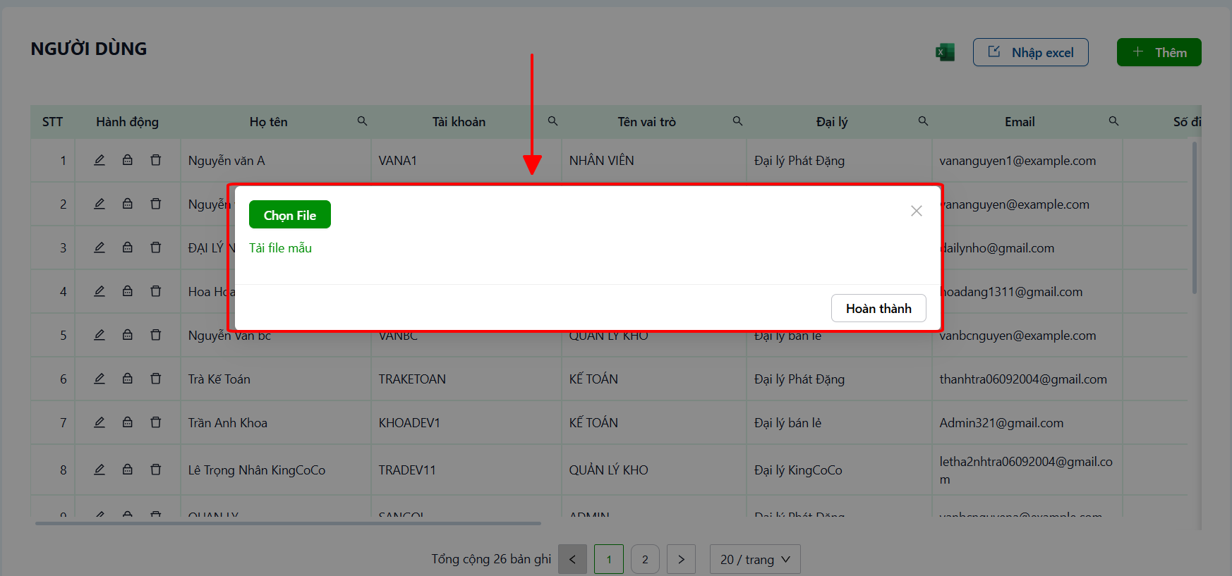Lock the Nguyễn Văn bc account
This screenshot has width=1232, height=576.
[x=128, y=335]
